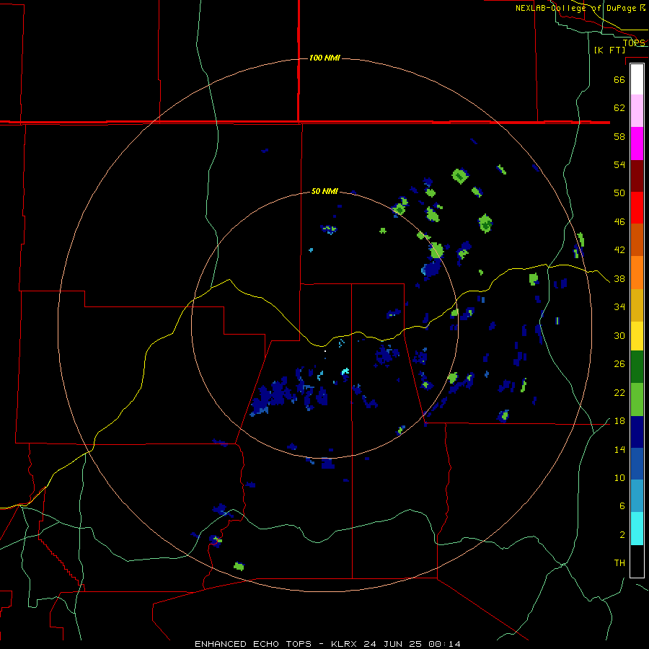Click the image caption Enhanced Echo Tops KLRX
Viewport: 649px width, 649px height.
pos(327,644)
